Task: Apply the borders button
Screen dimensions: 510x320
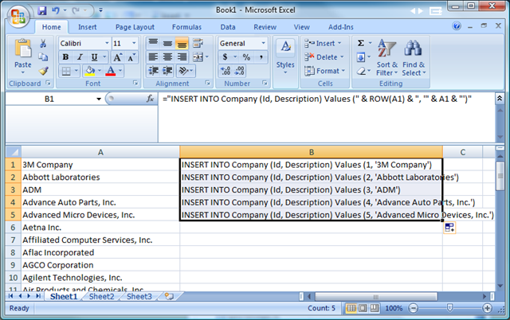Action: point(66,71)
